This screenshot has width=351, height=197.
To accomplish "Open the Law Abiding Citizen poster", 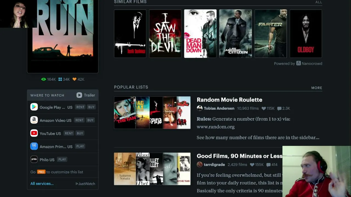I will [x=235, y=34].
